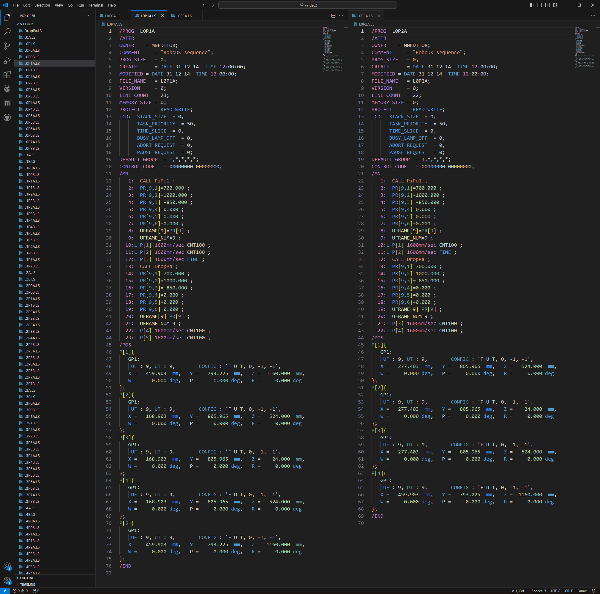Toggle the Primary Side Bar

tap(532, 5)
